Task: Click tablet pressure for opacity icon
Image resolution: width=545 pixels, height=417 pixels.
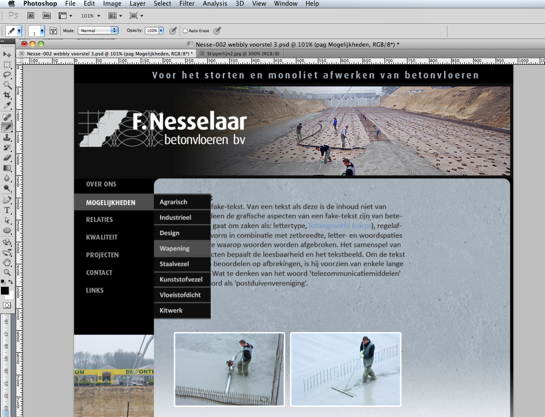Action: point(173,31)
